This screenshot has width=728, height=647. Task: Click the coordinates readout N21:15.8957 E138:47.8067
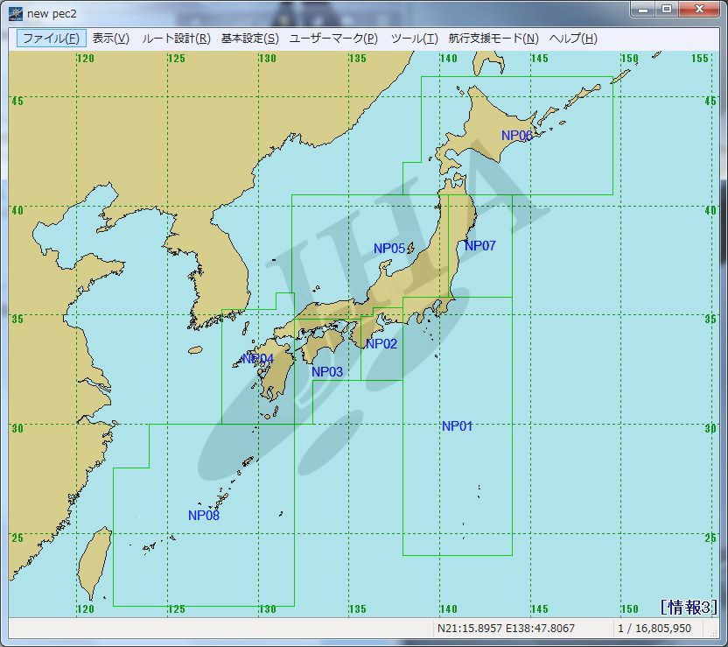[x=506, y=629]
